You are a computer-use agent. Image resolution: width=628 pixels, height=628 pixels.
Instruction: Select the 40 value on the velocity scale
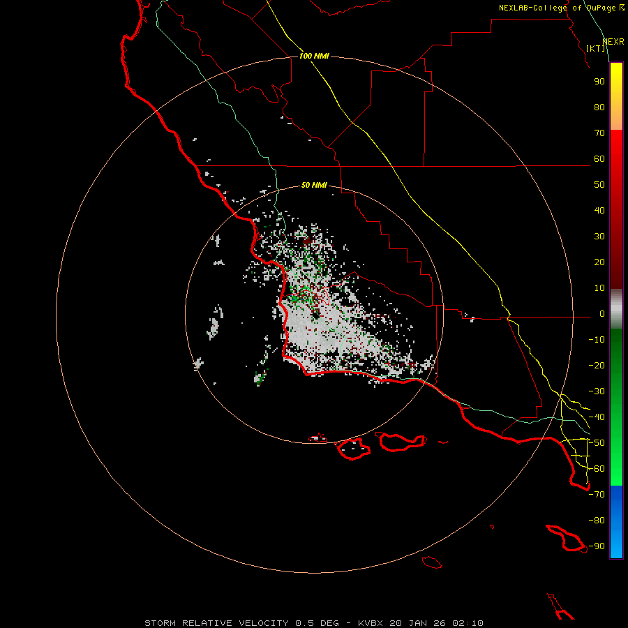[x=599, y=211]
